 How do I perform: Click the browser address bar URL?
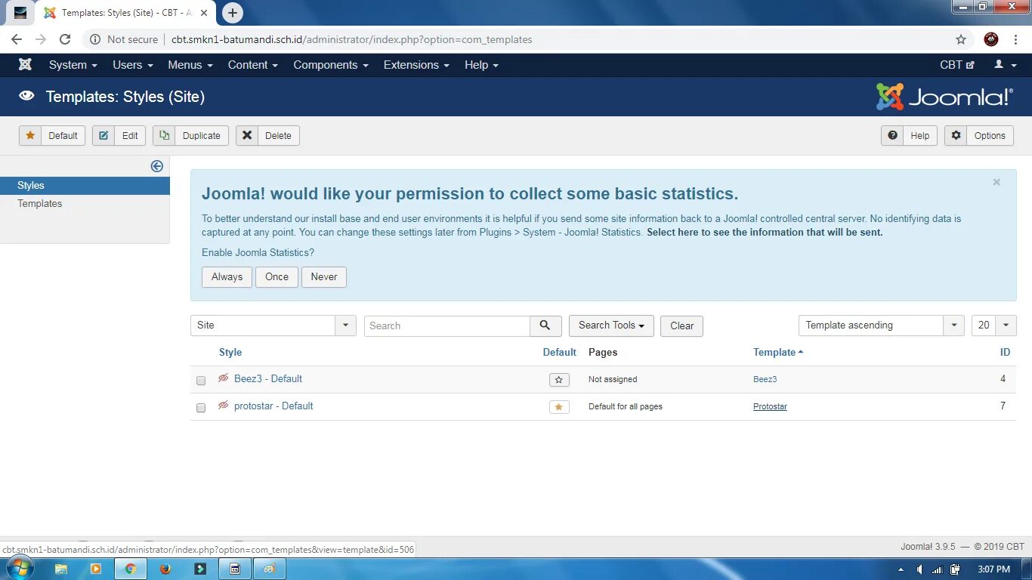(352, 39)
